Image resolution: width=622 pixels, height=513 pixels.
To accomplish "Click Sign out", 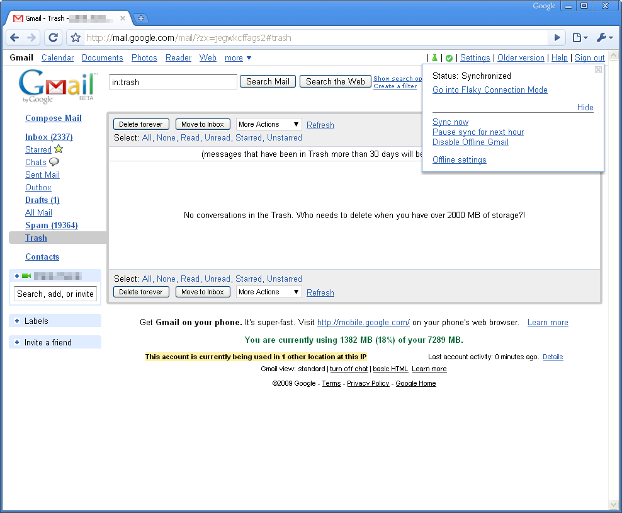I will pos(589,58).
